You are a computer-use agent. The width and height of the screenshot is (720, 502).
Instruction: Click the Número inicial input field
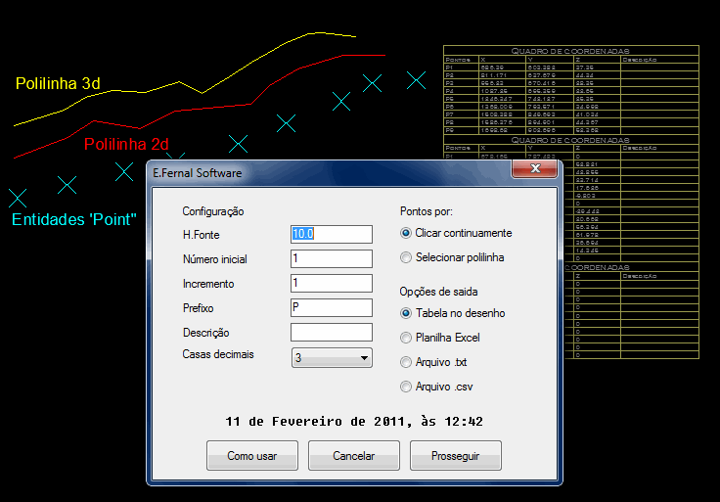(332, 258)
